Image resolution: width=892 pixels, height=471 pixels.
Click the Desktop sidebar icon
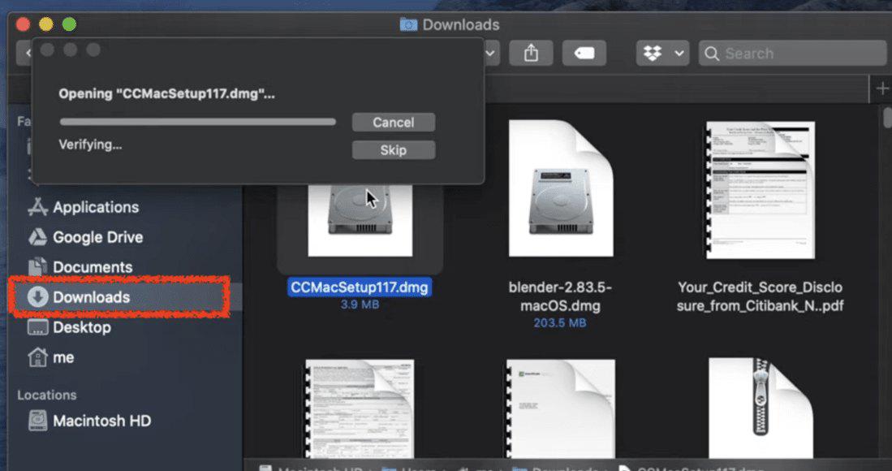pyautogui.click(x=37, y=327)
